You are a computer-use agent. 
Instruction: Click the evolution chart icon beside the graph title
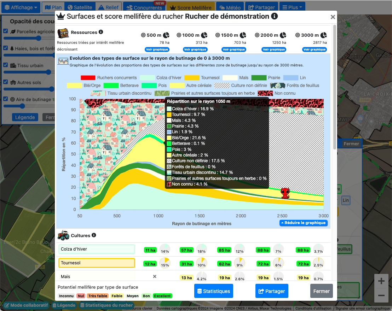pos(63,61)
